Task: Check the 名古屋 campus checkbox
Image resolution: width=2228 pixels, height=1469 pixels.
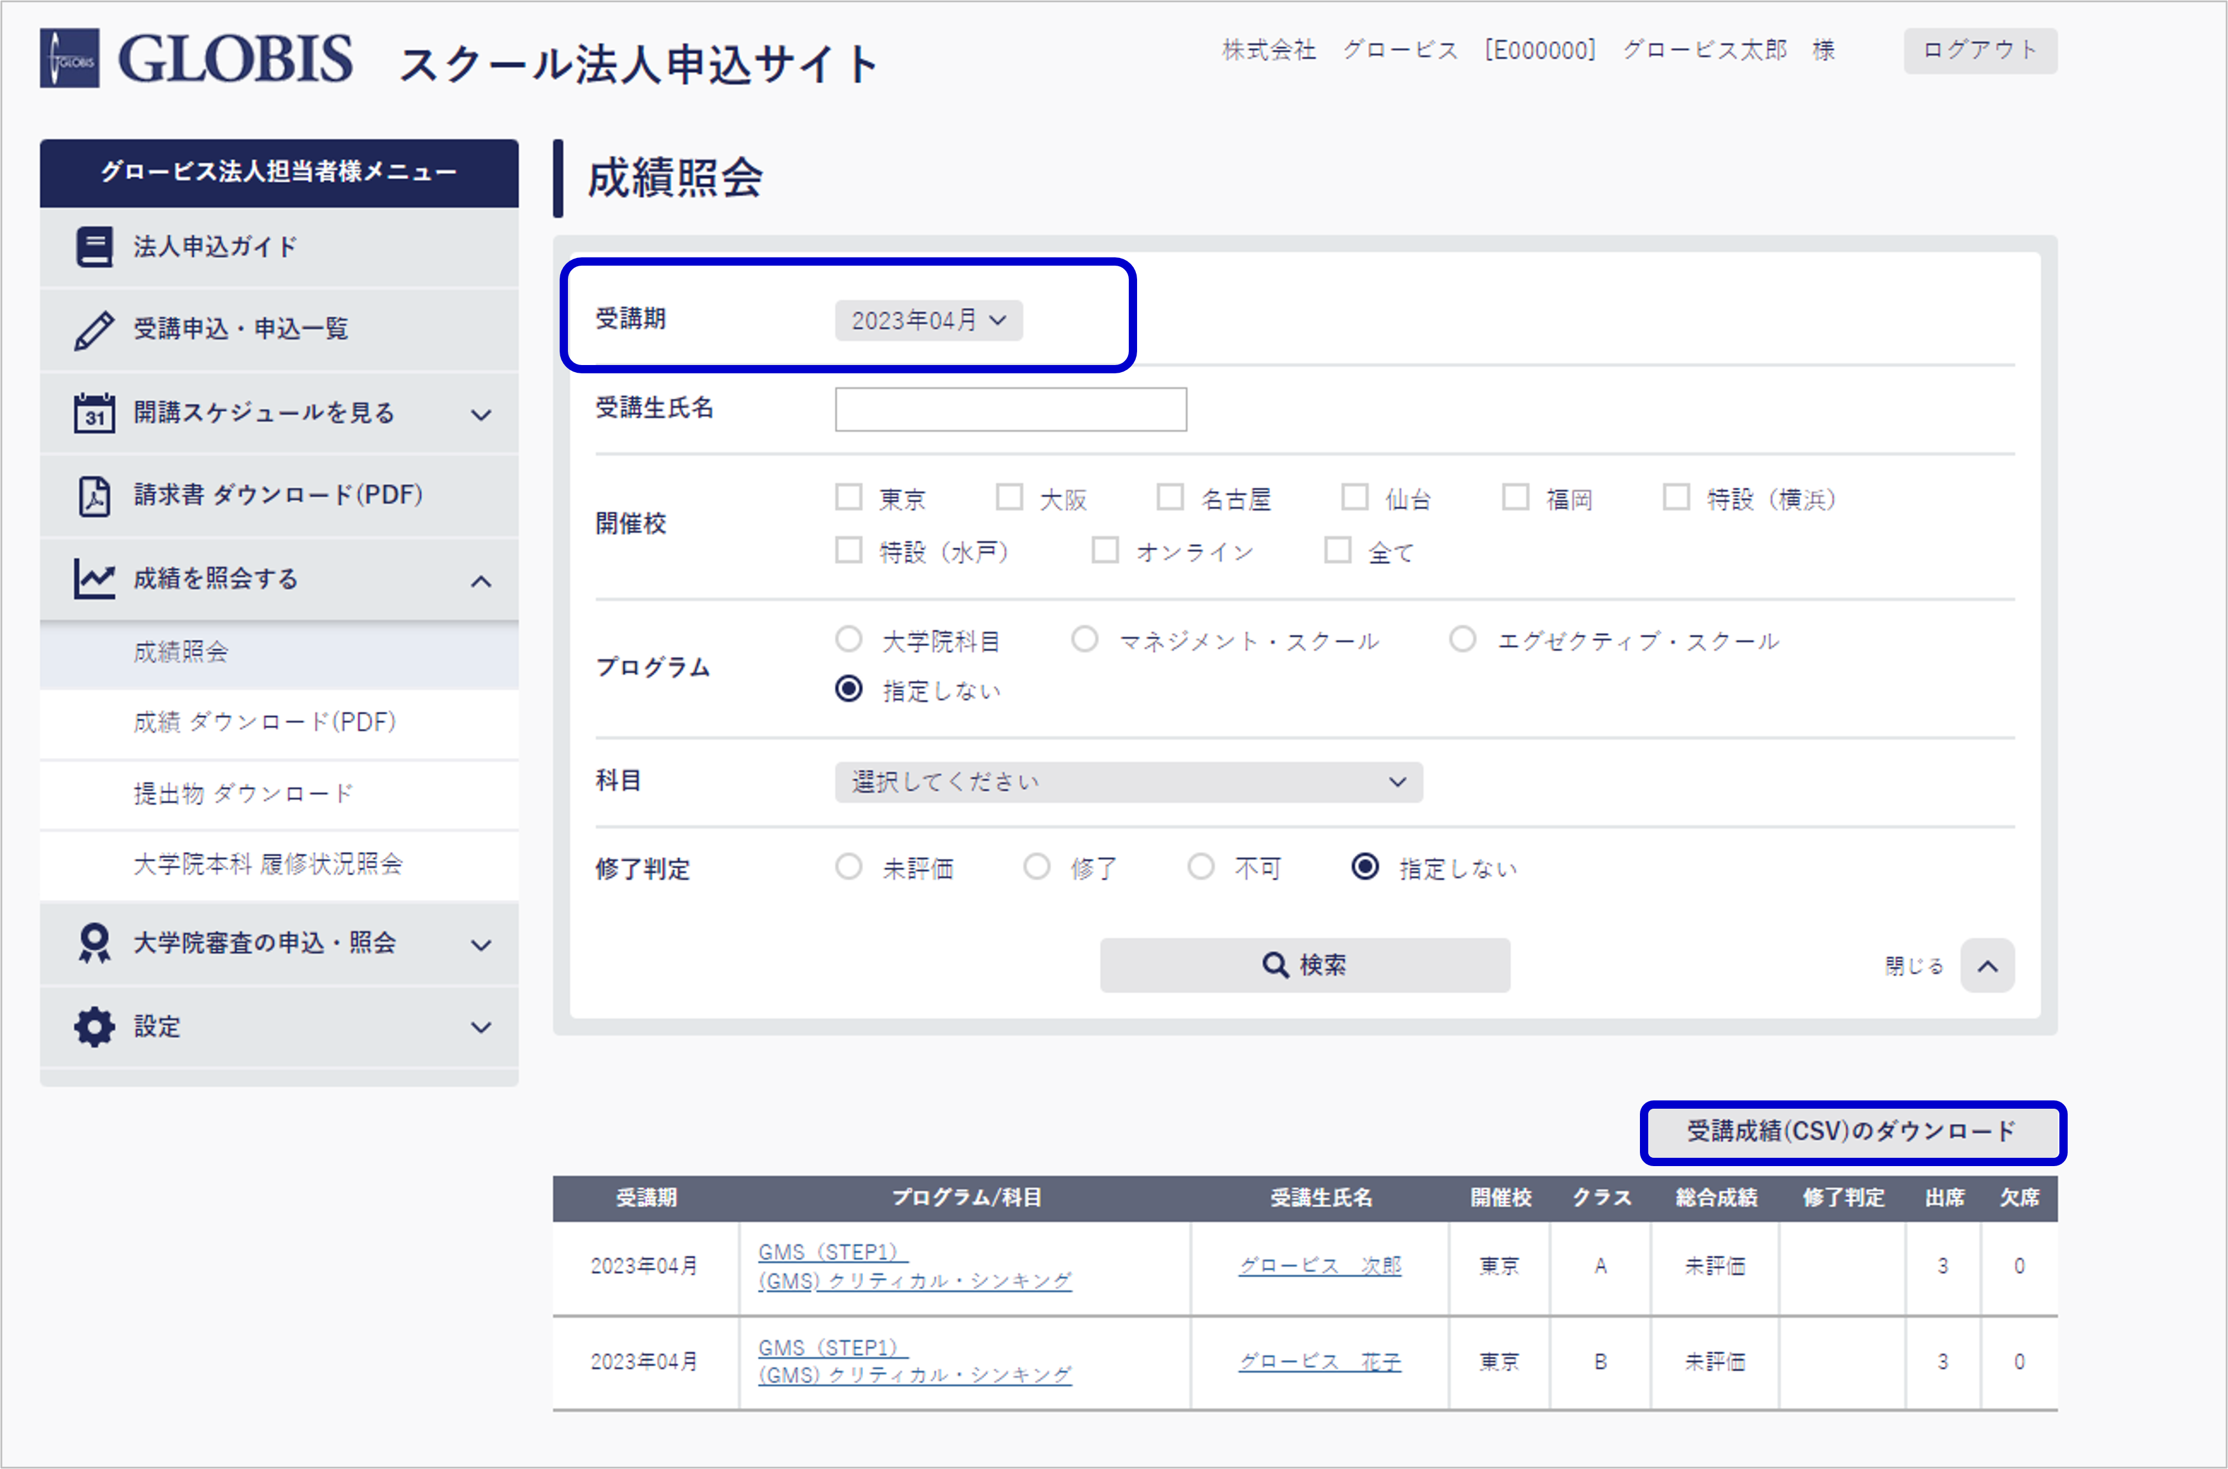Action: point(1169,496)
